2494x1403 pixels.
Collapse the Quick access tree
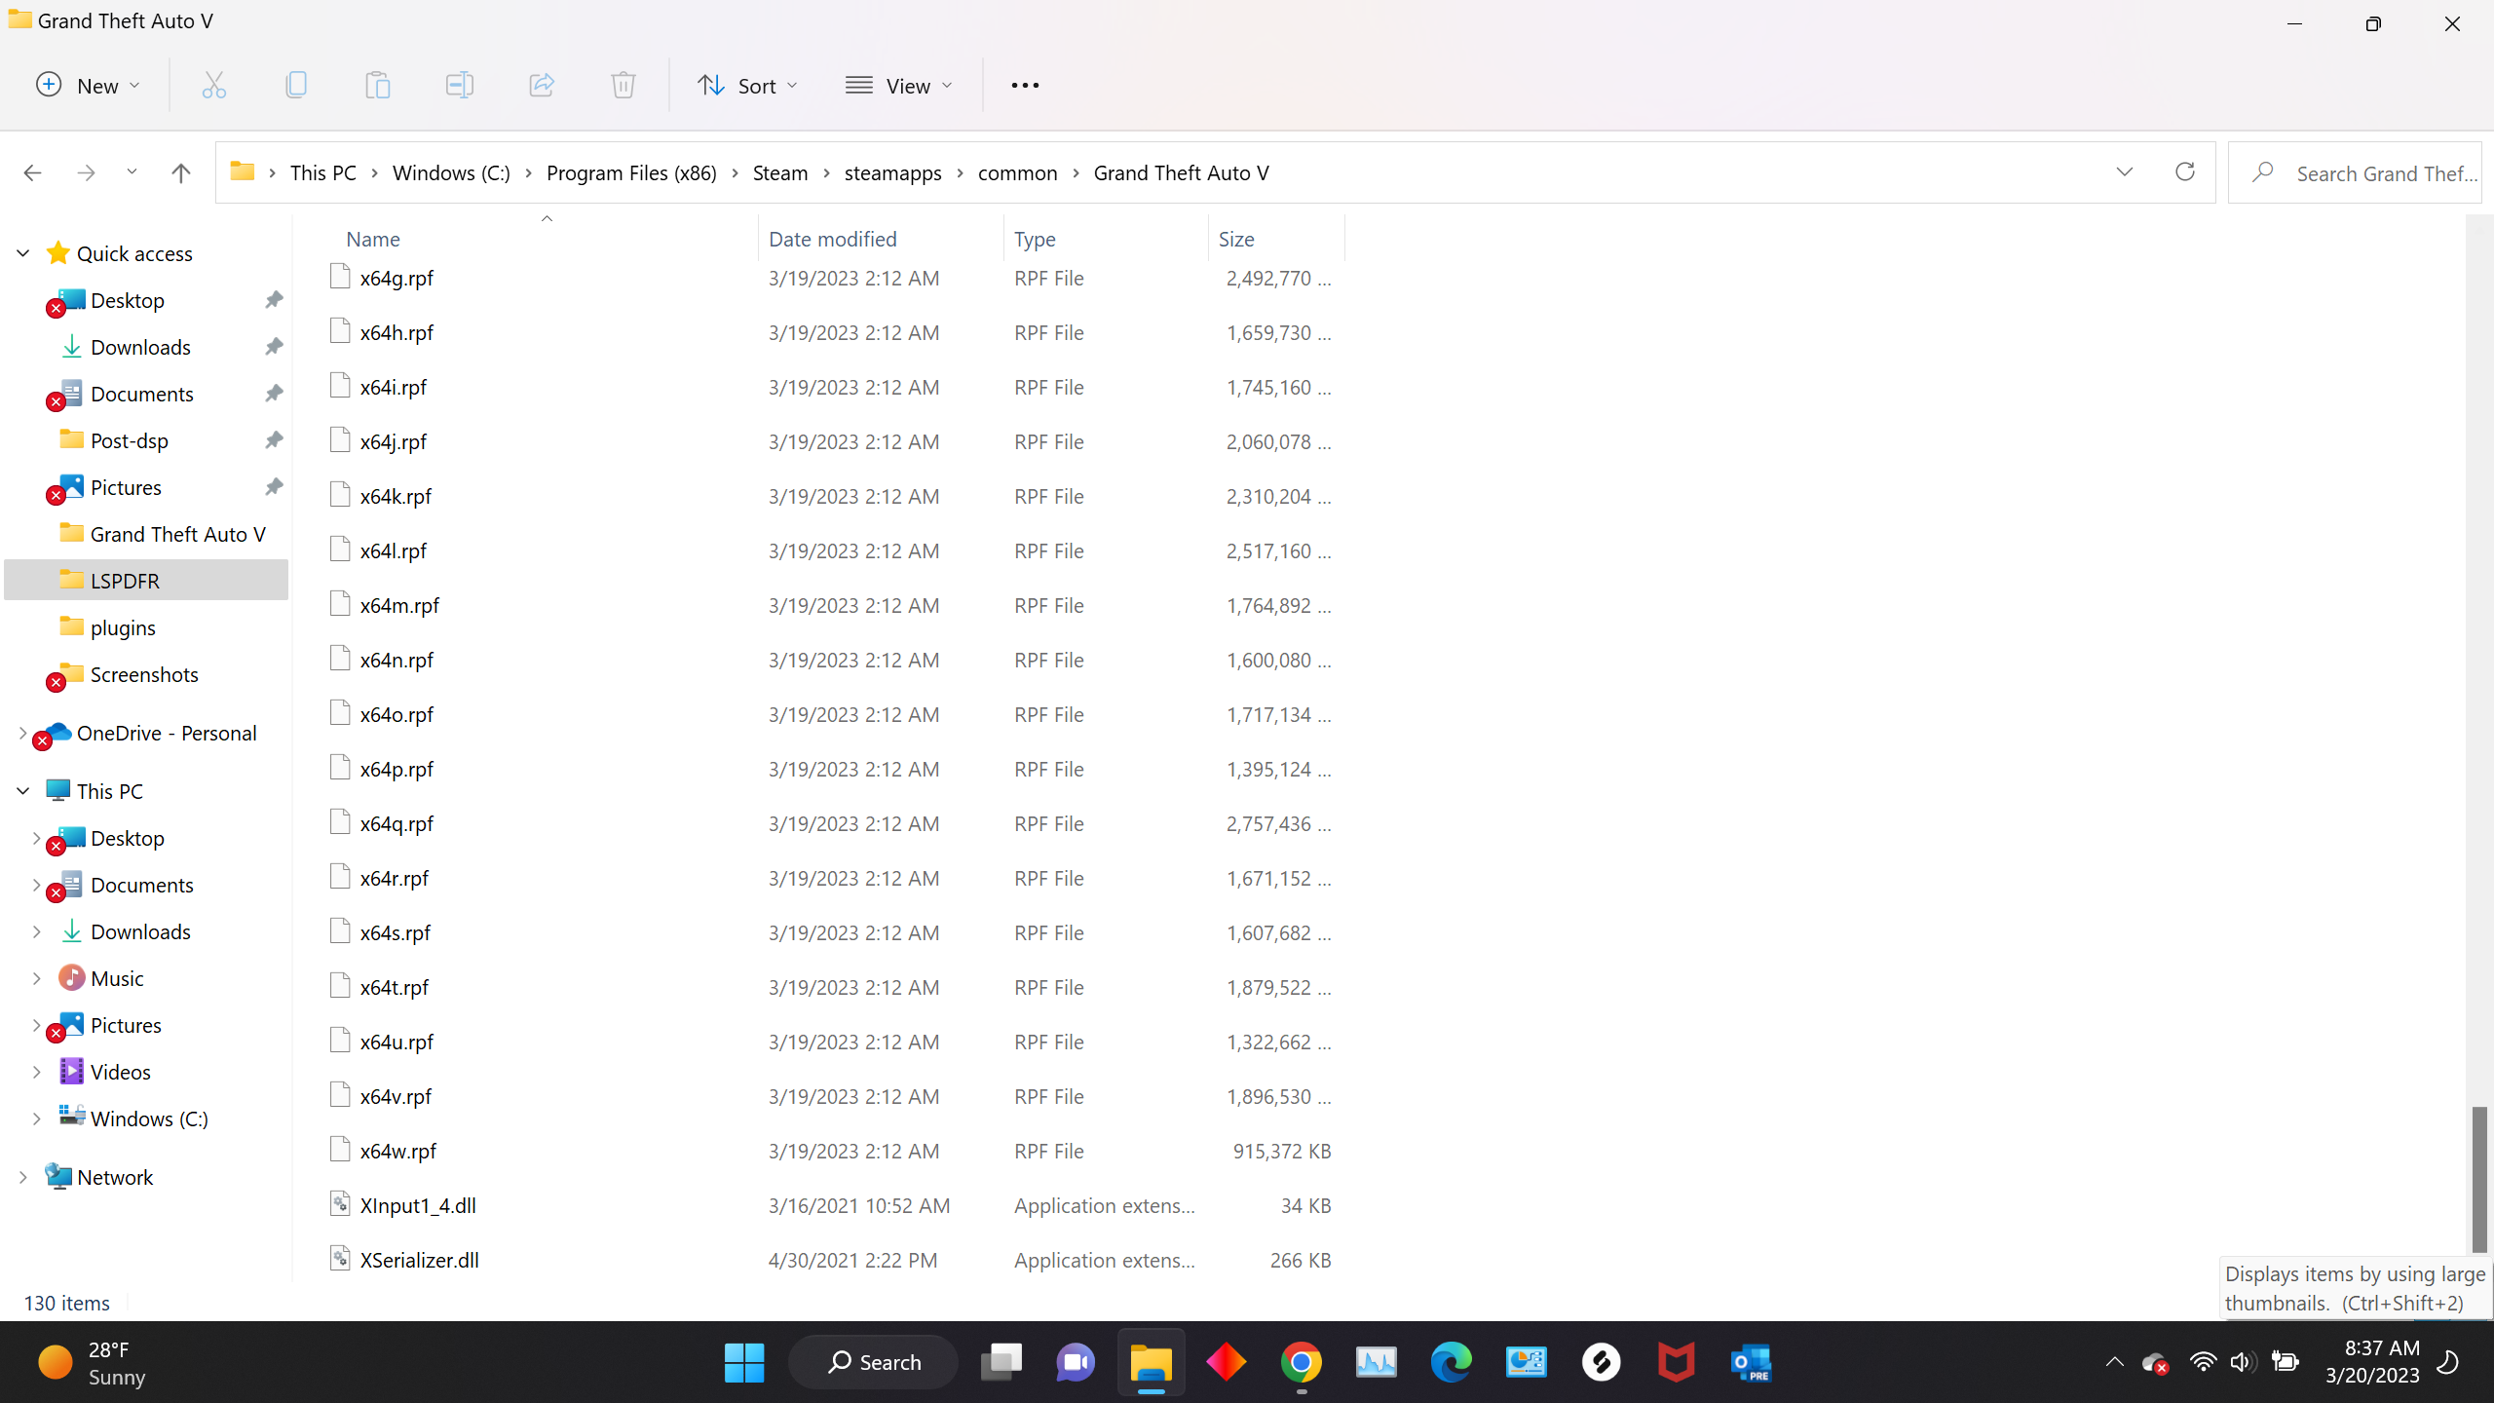[23, 253]
